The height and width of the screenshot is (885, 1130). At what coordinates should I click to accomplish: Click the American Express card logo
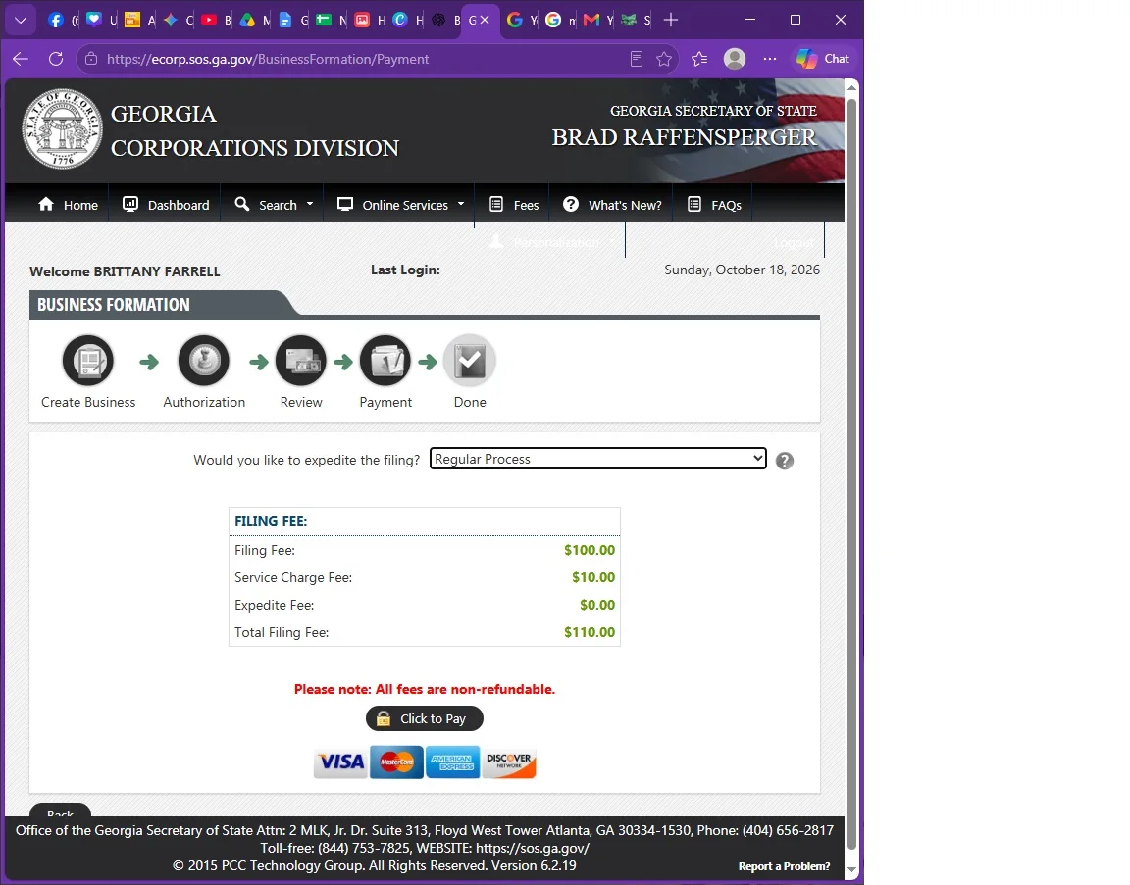pyautogui.click(x=452, y=762)
